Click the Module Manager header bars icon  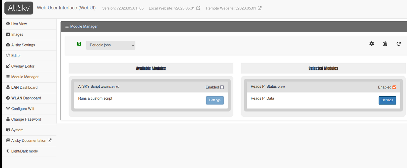[67, 27]
